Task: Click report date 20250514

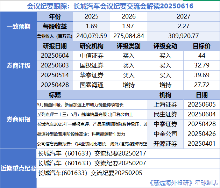Action: (x=55, y=75)
